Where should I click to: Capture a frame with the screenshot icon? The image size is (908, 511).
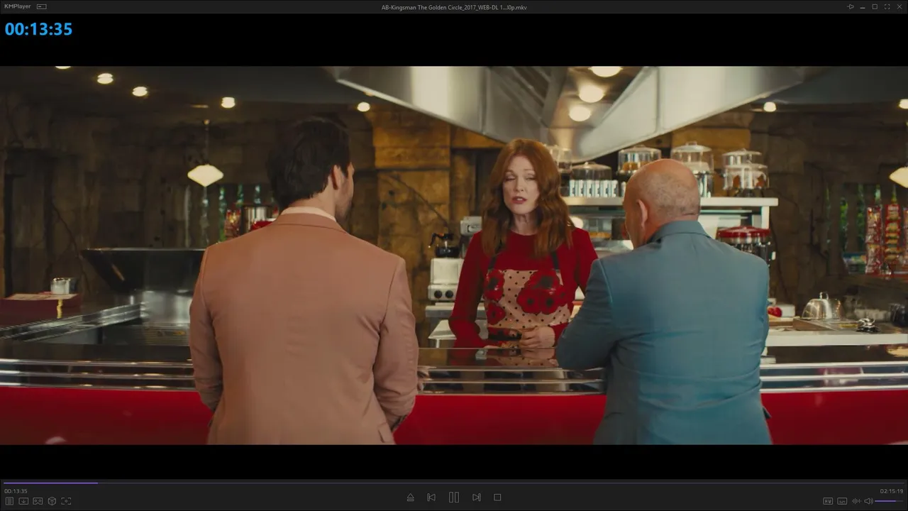[66, 501]
